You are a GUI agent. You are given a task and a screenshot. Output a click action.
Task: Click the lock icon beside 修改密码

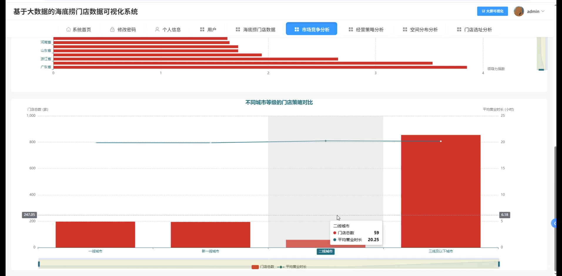112,29
